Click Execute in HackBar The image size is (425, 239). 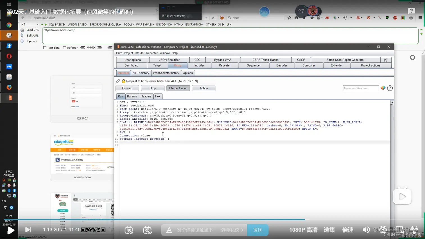(x=32, y=41)
